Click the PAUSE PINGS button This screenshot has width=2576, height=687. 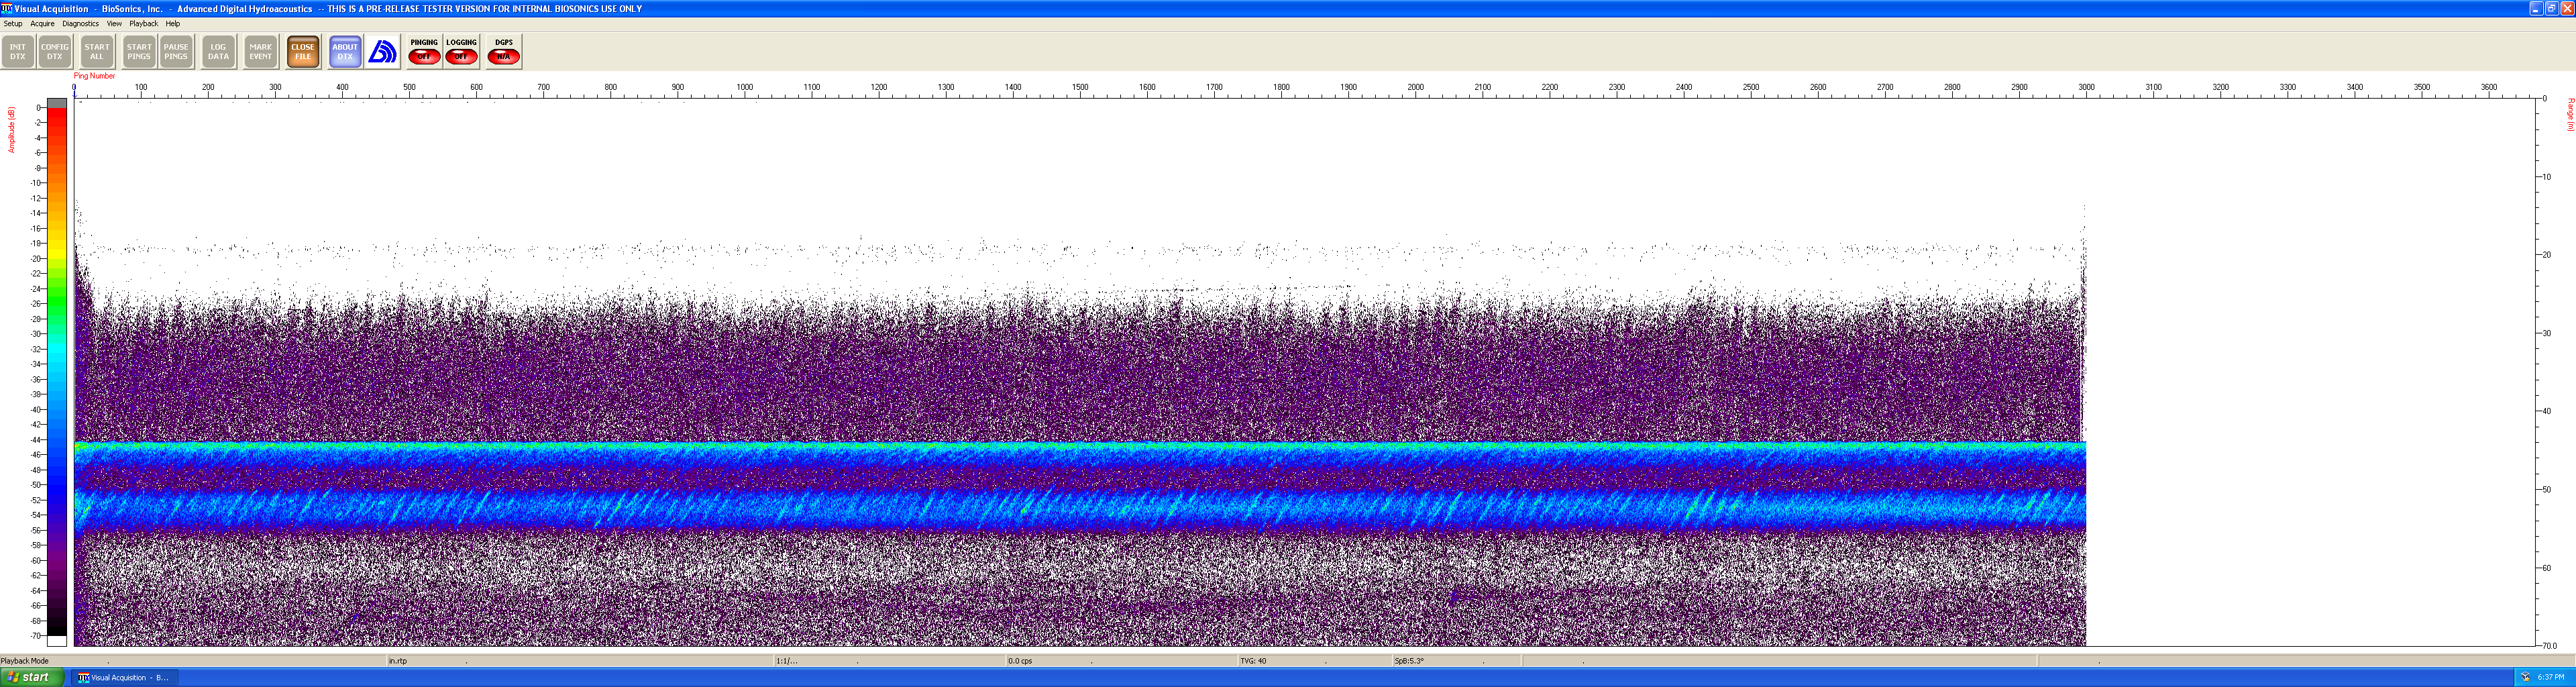pyautogui.click(x=176, y=52)
